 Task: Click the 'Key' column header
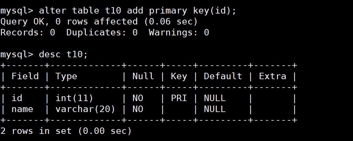[179, 76]
